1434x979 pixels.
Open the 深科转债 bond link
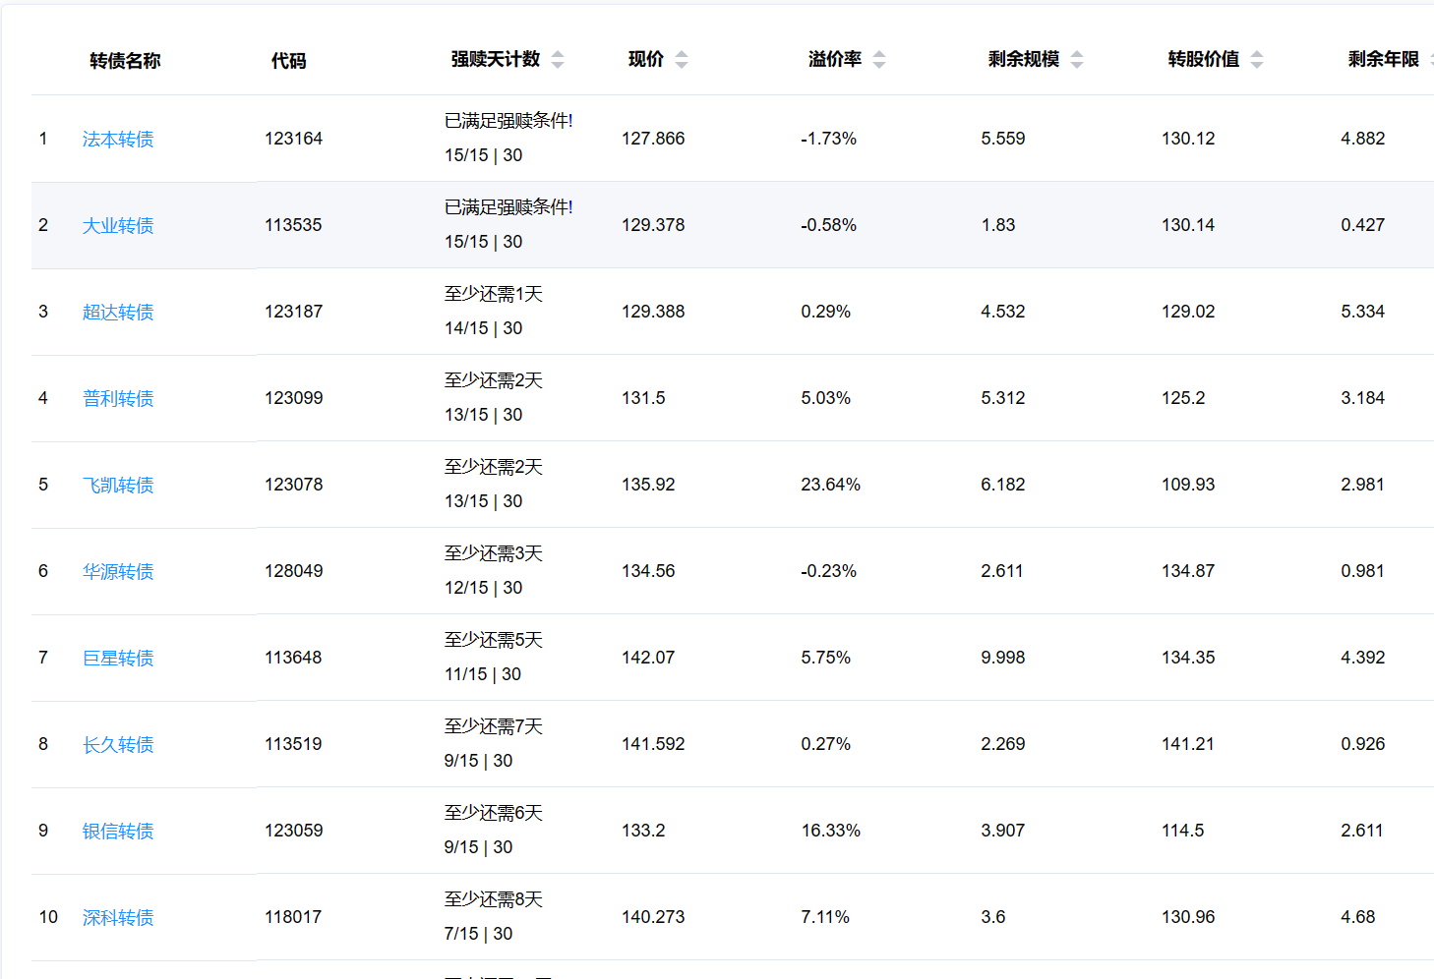click(118, 918)
